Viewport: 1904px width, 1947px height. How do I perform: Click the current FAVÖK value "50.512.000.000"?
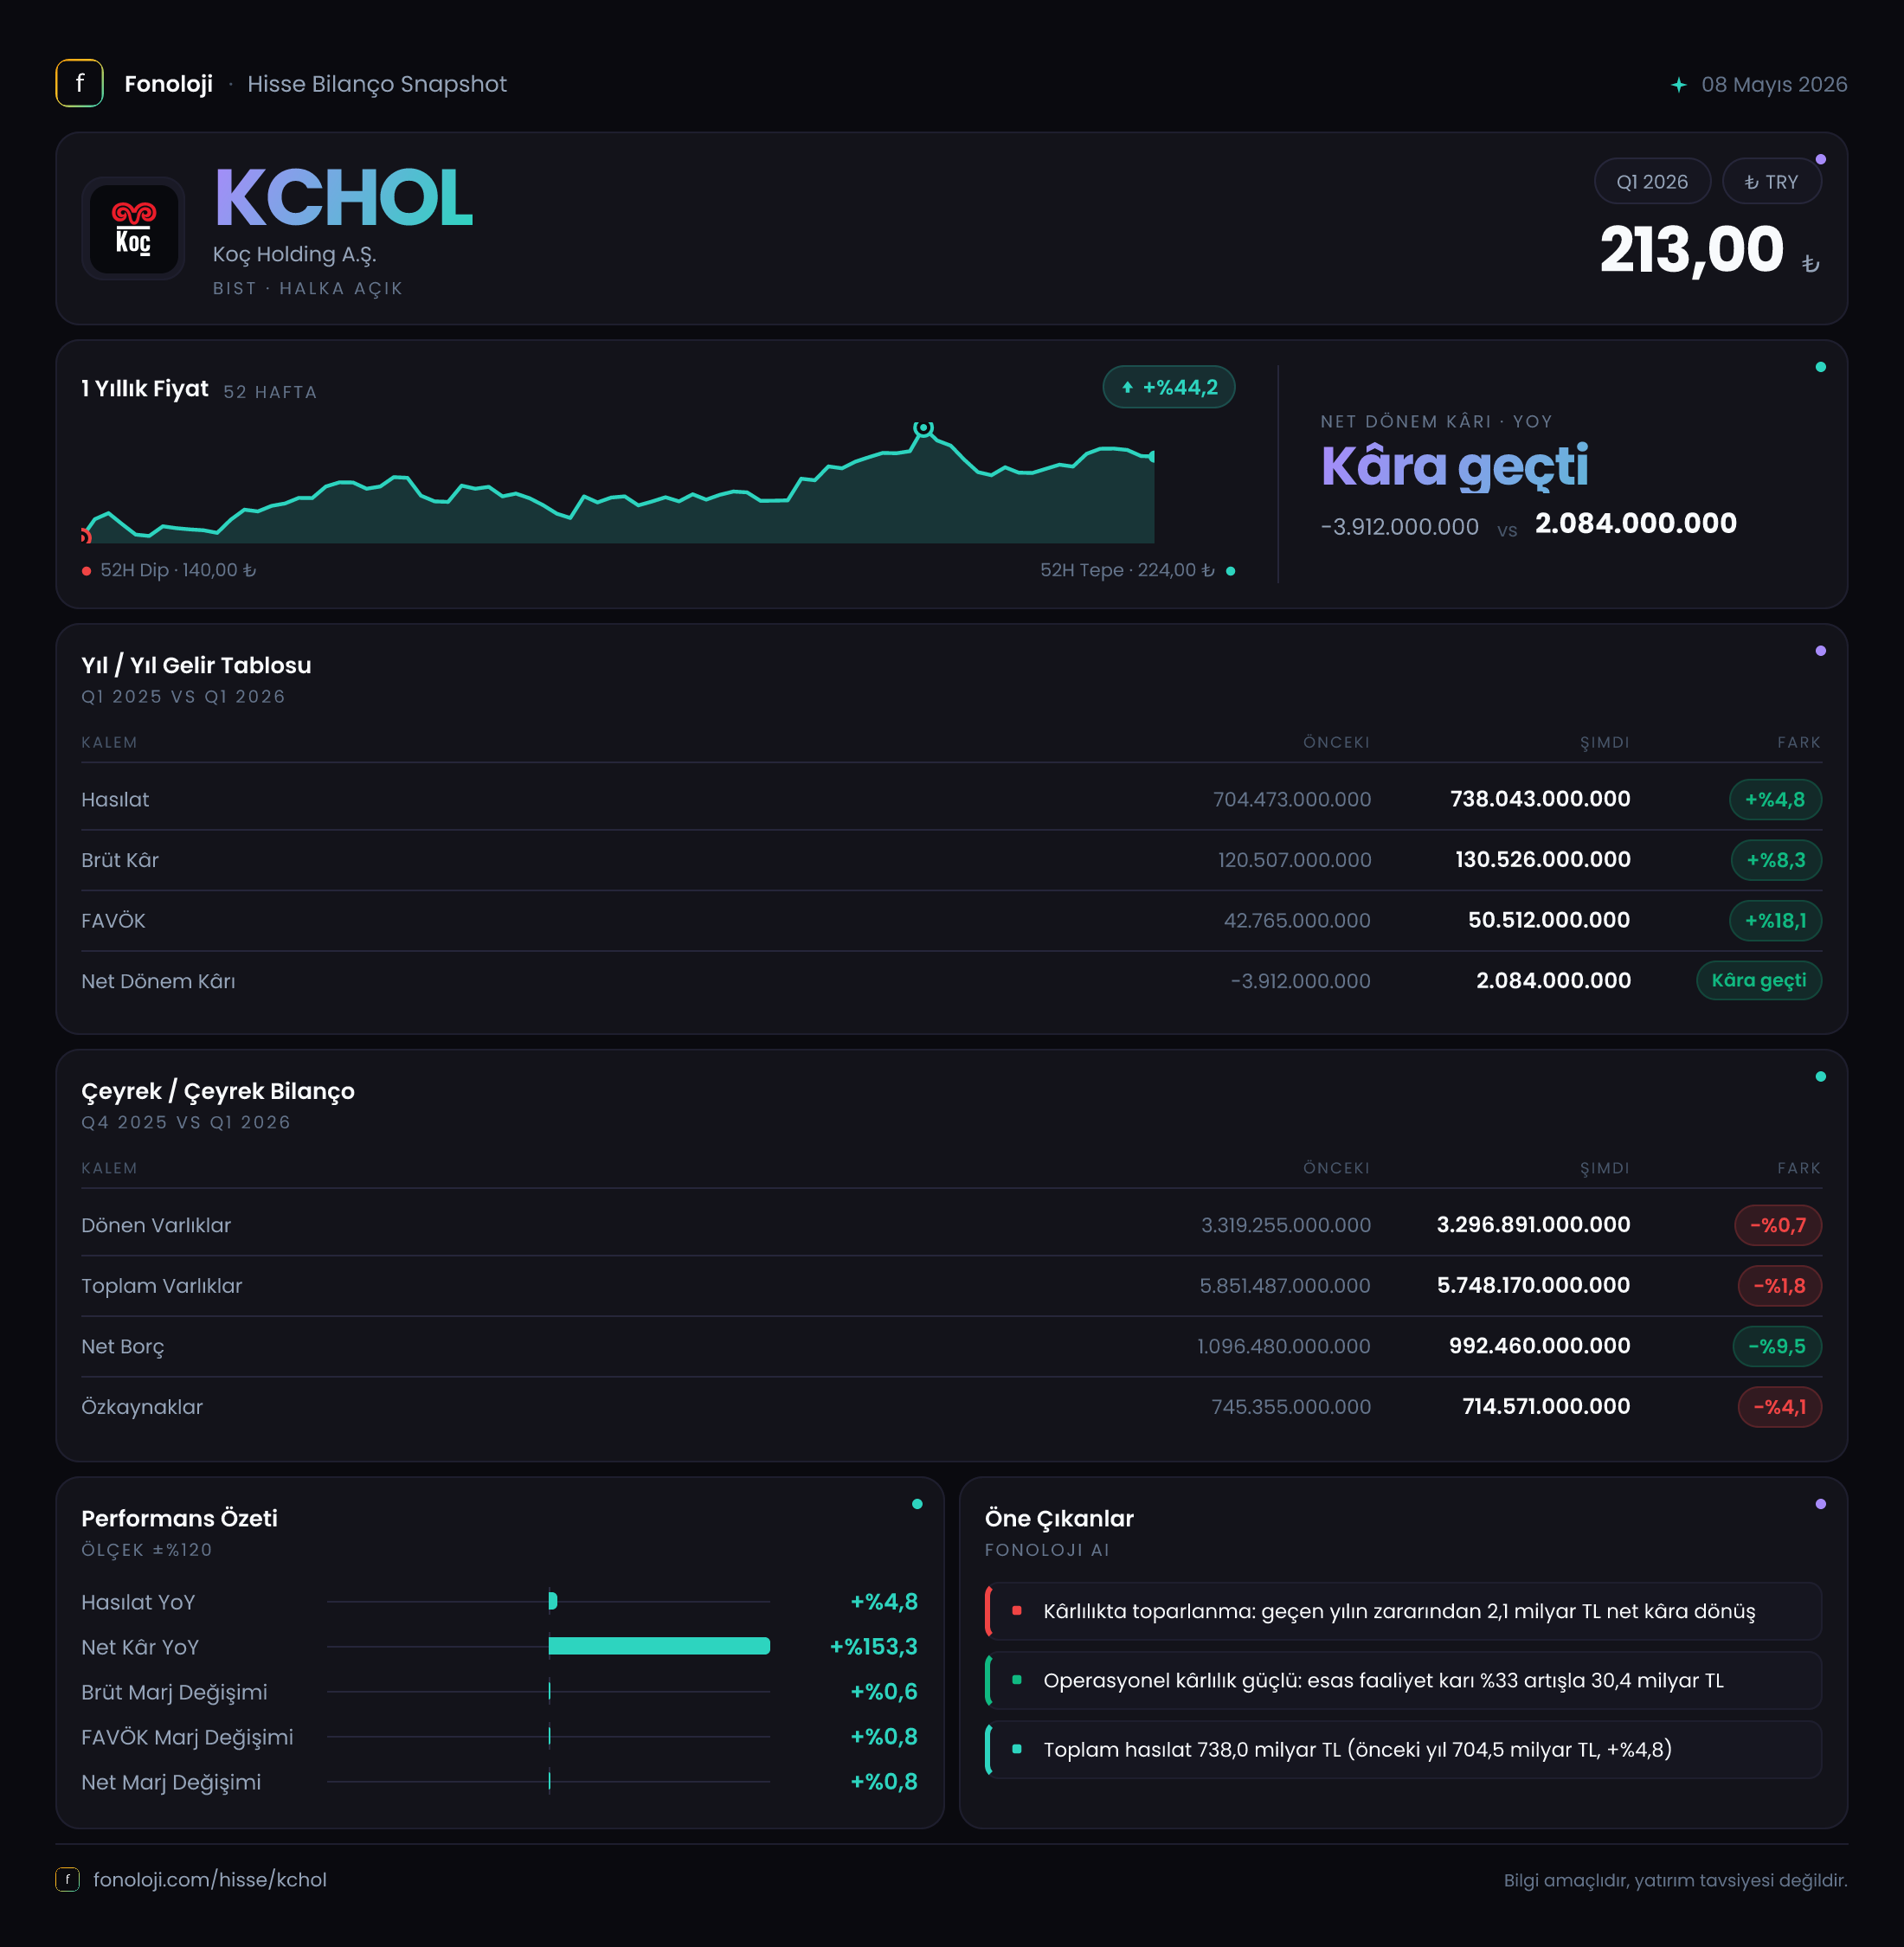1549,921
